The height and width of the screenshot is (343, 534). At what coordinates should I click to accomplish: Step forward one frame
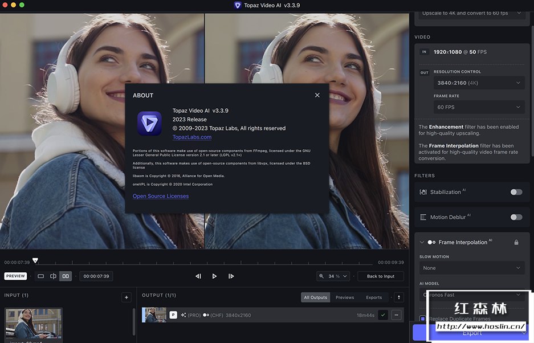231,276
